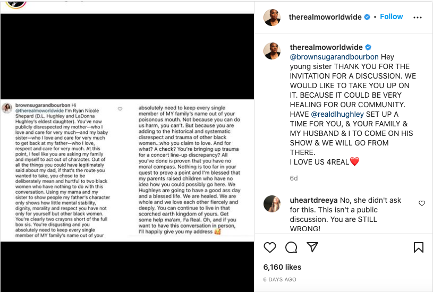Viewport: 433px width, 292px height.
Task: Click the 6d caption timestamp
Action: click(x=294, y=178)
